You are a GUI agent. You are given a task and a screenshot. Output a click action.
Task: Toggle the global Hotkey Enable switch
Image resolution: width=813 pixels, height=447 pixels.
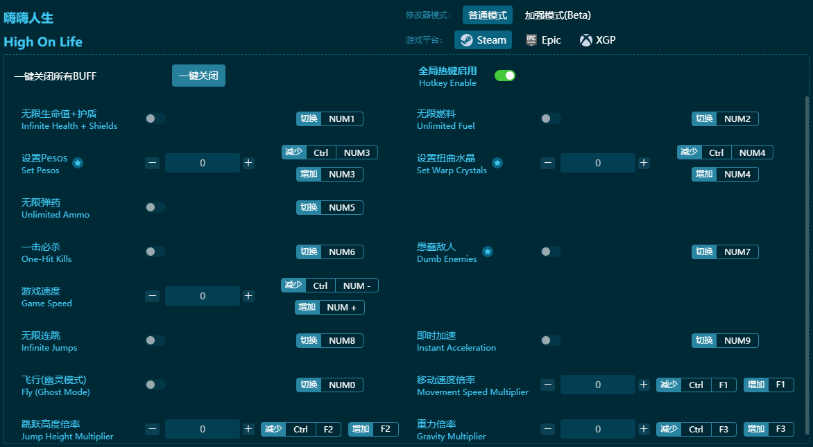tap(504, 76)
